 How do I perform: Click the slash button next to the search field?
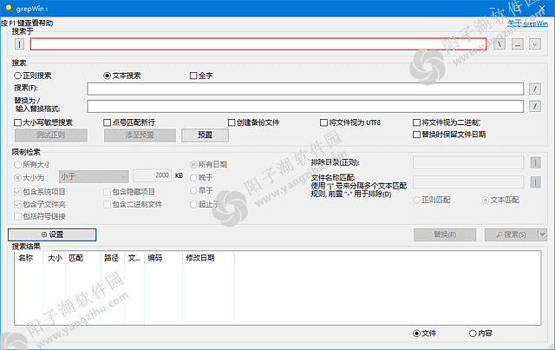tap(535, 89)
